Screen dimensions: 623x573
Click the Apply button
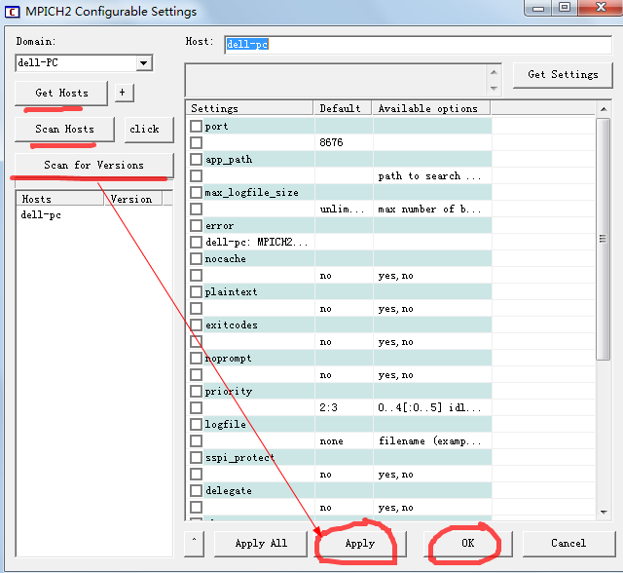tap(360, 544)
